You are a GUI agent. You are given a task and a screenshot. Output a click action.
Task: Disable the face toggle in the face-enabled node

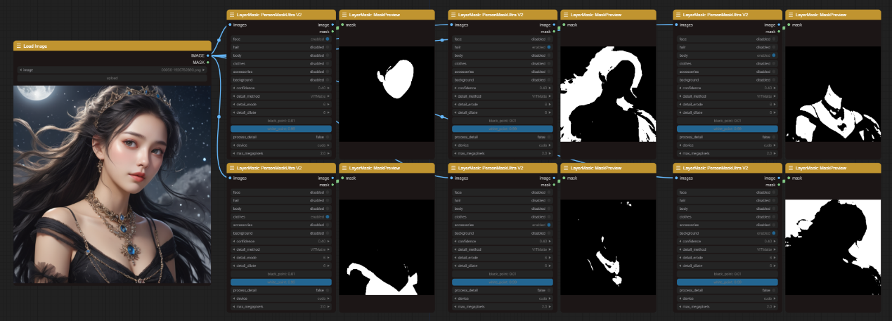(327, 39)
